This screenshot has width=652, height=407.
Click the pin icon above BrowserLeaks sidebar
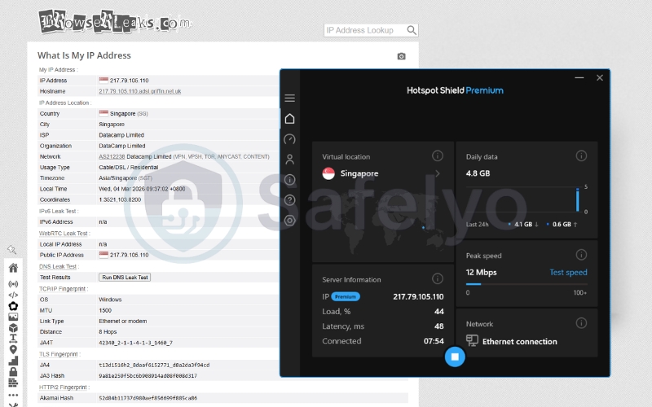tap(11, 249)
